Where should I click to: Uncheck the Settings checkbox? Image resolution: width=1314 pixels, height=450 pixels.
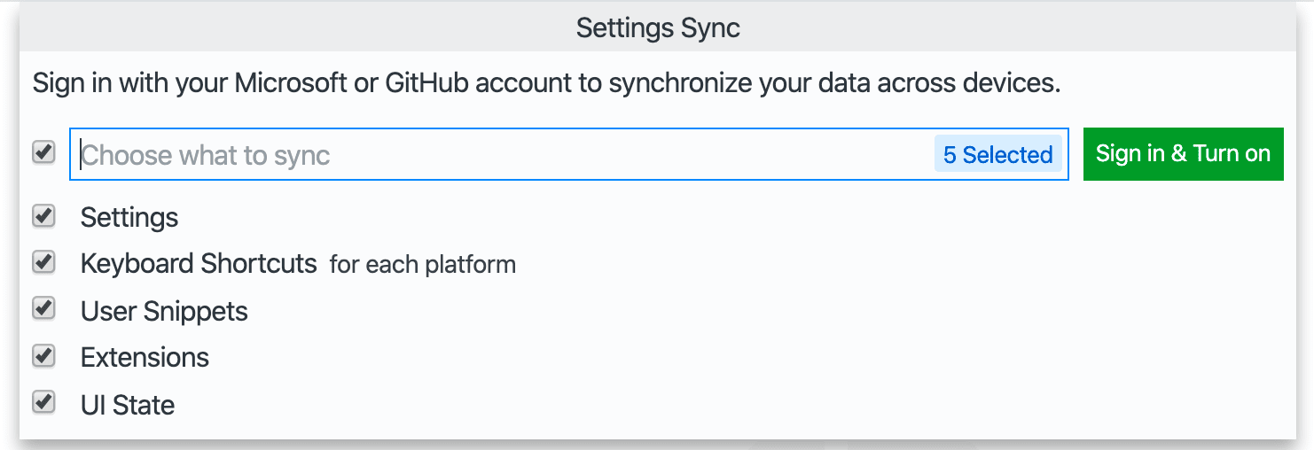coord(43,215)
